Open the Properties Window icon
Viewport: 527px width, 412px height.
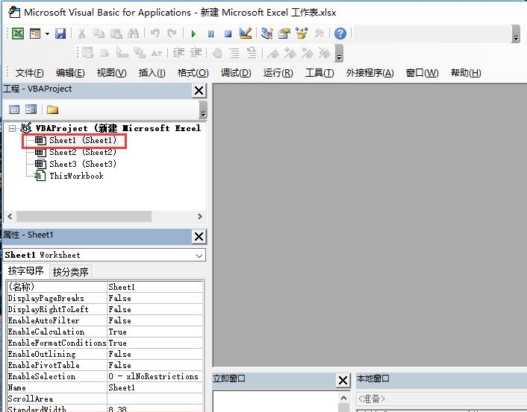coord(284,34)
